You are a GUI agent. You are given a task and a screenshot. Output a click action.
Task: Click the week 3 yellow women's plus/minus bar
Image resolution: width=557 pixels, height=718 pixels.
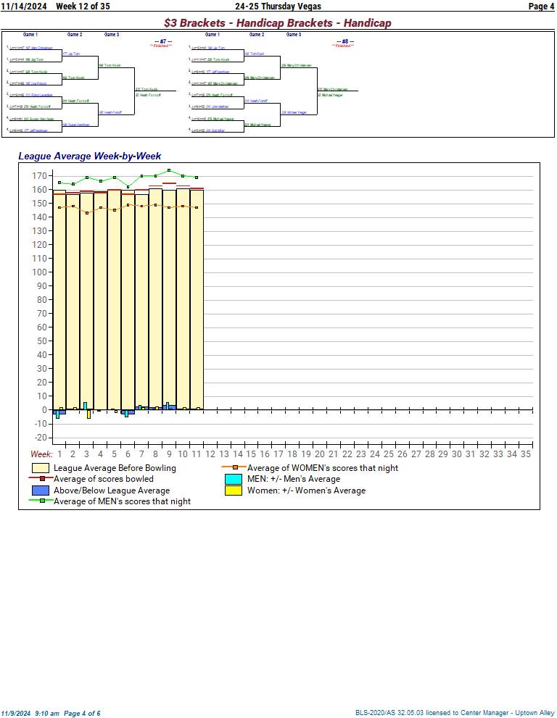pos(89,414)
